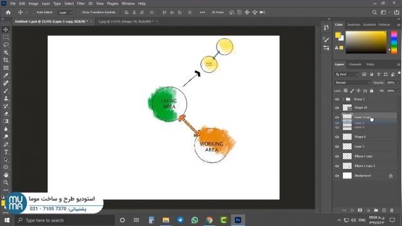Select the Gradient tool
Screen dimensions: 402x226
coord(6,121)
